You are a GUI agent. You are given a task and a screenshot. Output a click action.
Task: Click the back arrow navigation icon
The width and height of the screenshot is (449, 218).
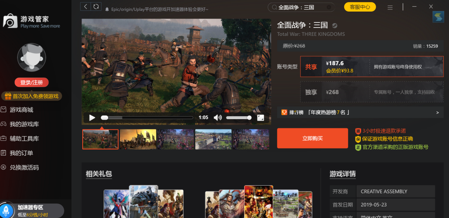(86, 7)
